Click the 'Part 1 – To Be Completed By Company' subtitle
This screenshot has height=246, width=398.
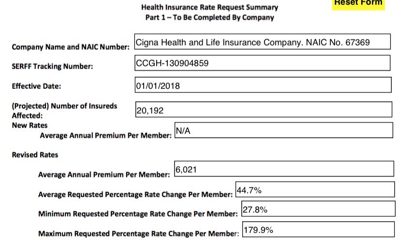click(x=209, y=17)
